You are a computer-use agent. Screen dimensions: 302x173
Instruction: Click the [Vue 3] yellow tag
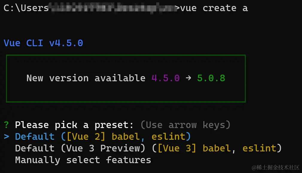[177, 148]
